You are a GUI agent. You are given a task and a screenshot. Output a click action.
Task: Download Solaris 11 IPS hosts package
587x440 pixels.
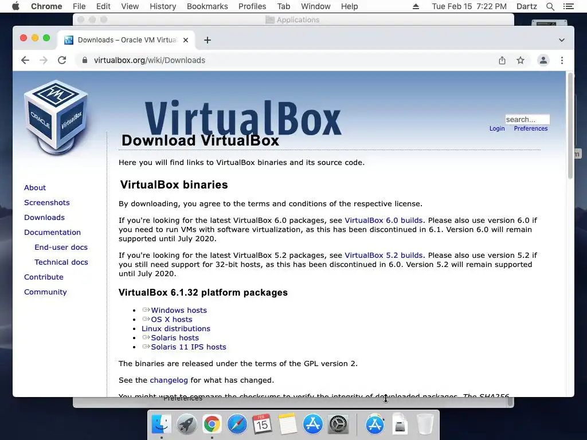click(x=188, y=347)
